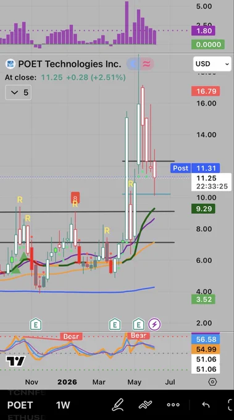Tap the fullscreen icon at the bottom-right edge
The height and width of the screenshot is (420, 234).
[230, 405]
